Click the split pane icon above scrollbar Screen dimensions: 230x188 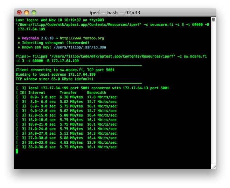tap(214, 19)
